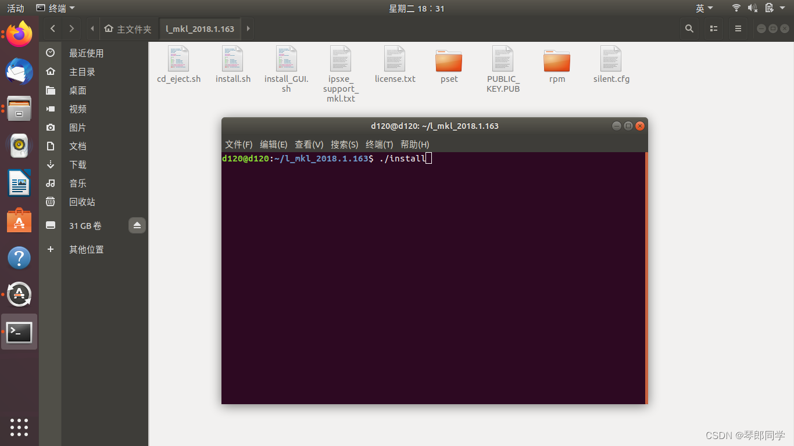Click the Home folder path button
Viewport: 794px width, 446px height.
127,28
